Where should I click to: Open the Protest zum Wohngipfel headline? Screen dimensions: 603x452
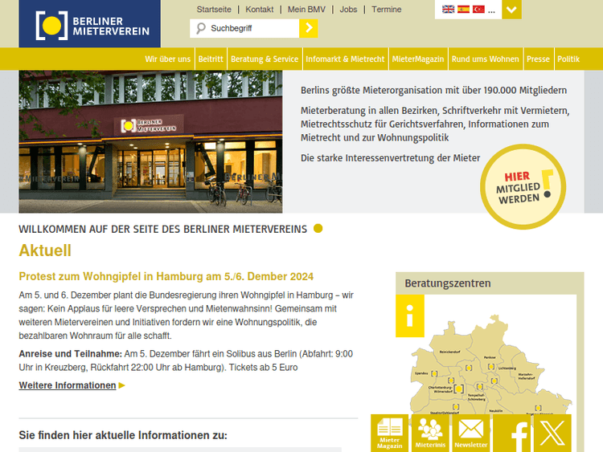click(166, 276)
